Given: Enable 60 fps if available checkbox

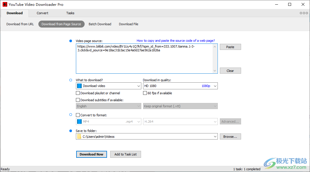Looking at the screenshot, I should point(145,93).
